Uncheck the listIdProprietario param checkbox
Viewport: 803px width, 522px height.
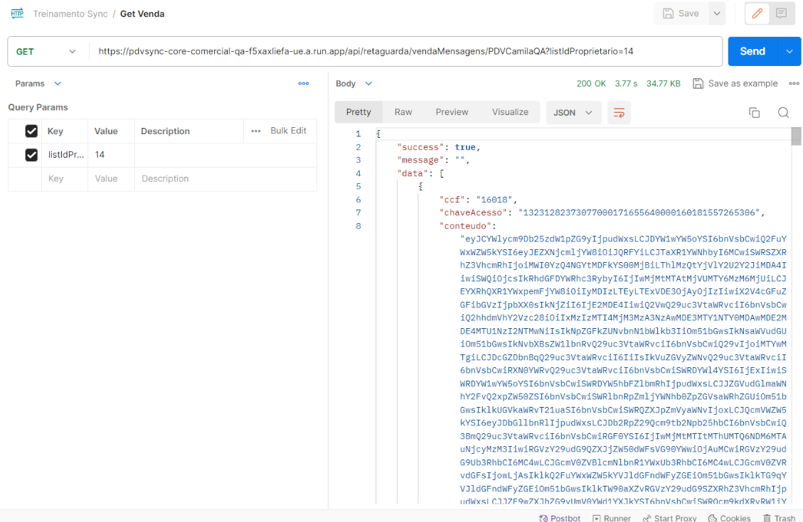(31, 155)
